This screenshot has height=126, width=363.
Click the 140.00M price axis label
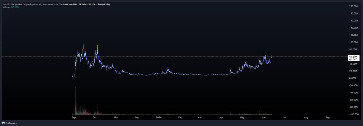[x=354, y=28]
